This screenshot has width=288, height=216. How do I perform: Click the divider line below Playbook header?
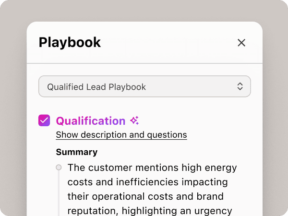[144, 63]
